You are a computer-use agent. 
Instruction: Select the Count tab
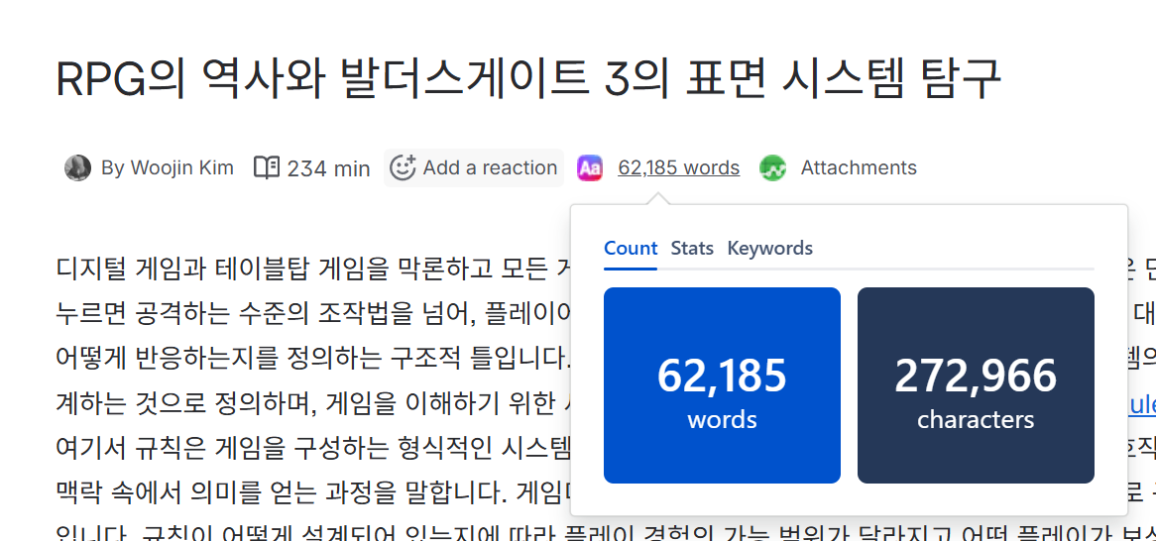point(631,249)
